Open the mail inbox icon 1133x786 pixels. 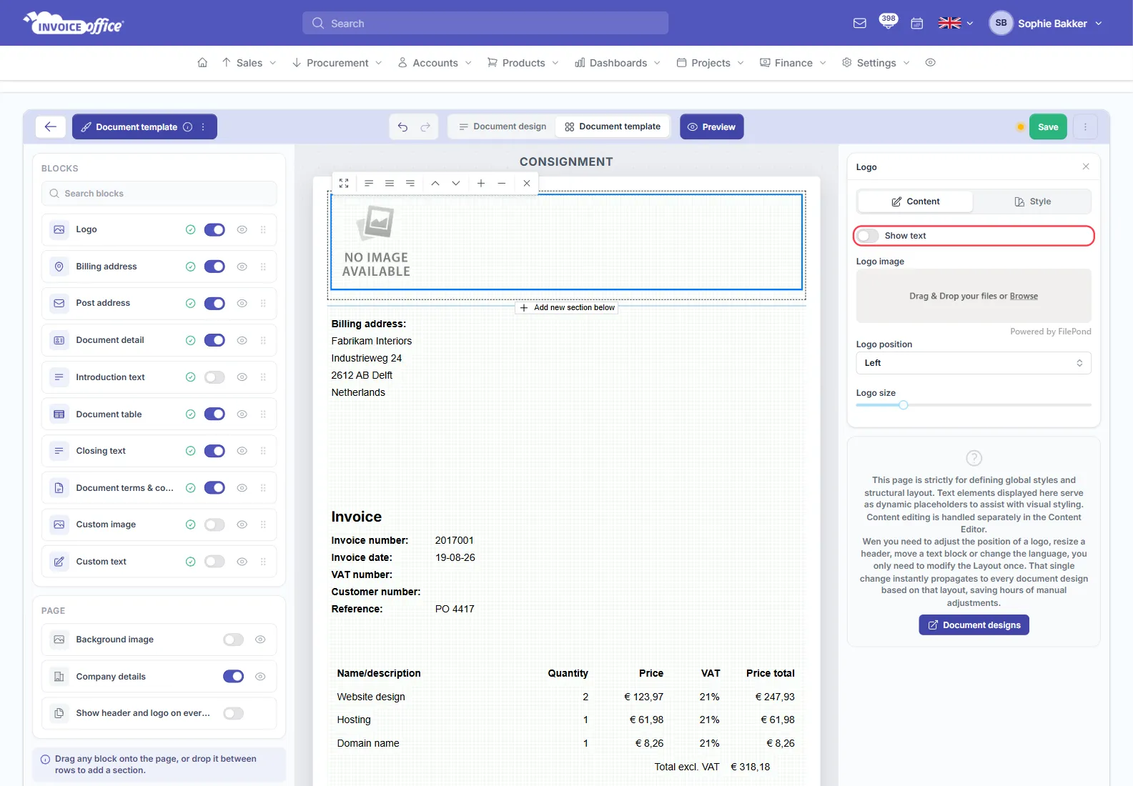point(860,24)
